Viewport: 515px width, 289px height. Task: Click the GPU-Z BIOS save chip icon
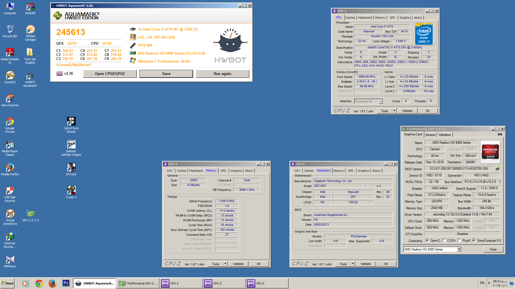pos(498,169)
